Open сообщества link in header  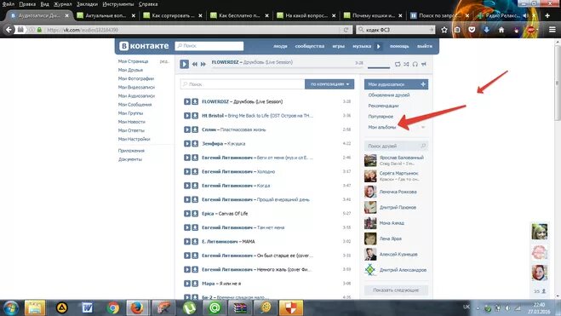(310, 46)
